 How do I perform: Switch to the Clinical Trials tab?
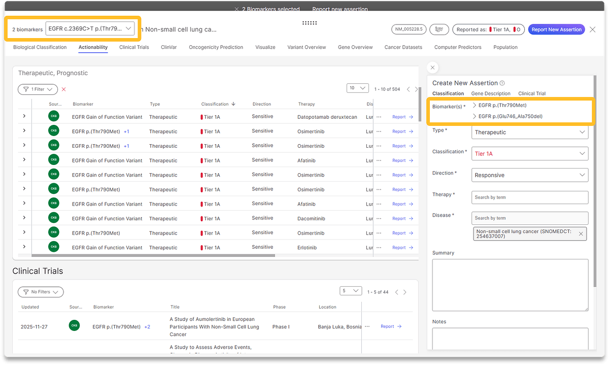point(134,47)
